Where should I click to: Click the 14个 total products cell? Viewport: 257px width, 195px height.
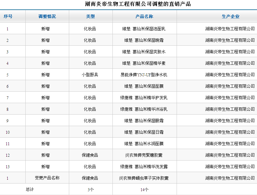(145, 190)
